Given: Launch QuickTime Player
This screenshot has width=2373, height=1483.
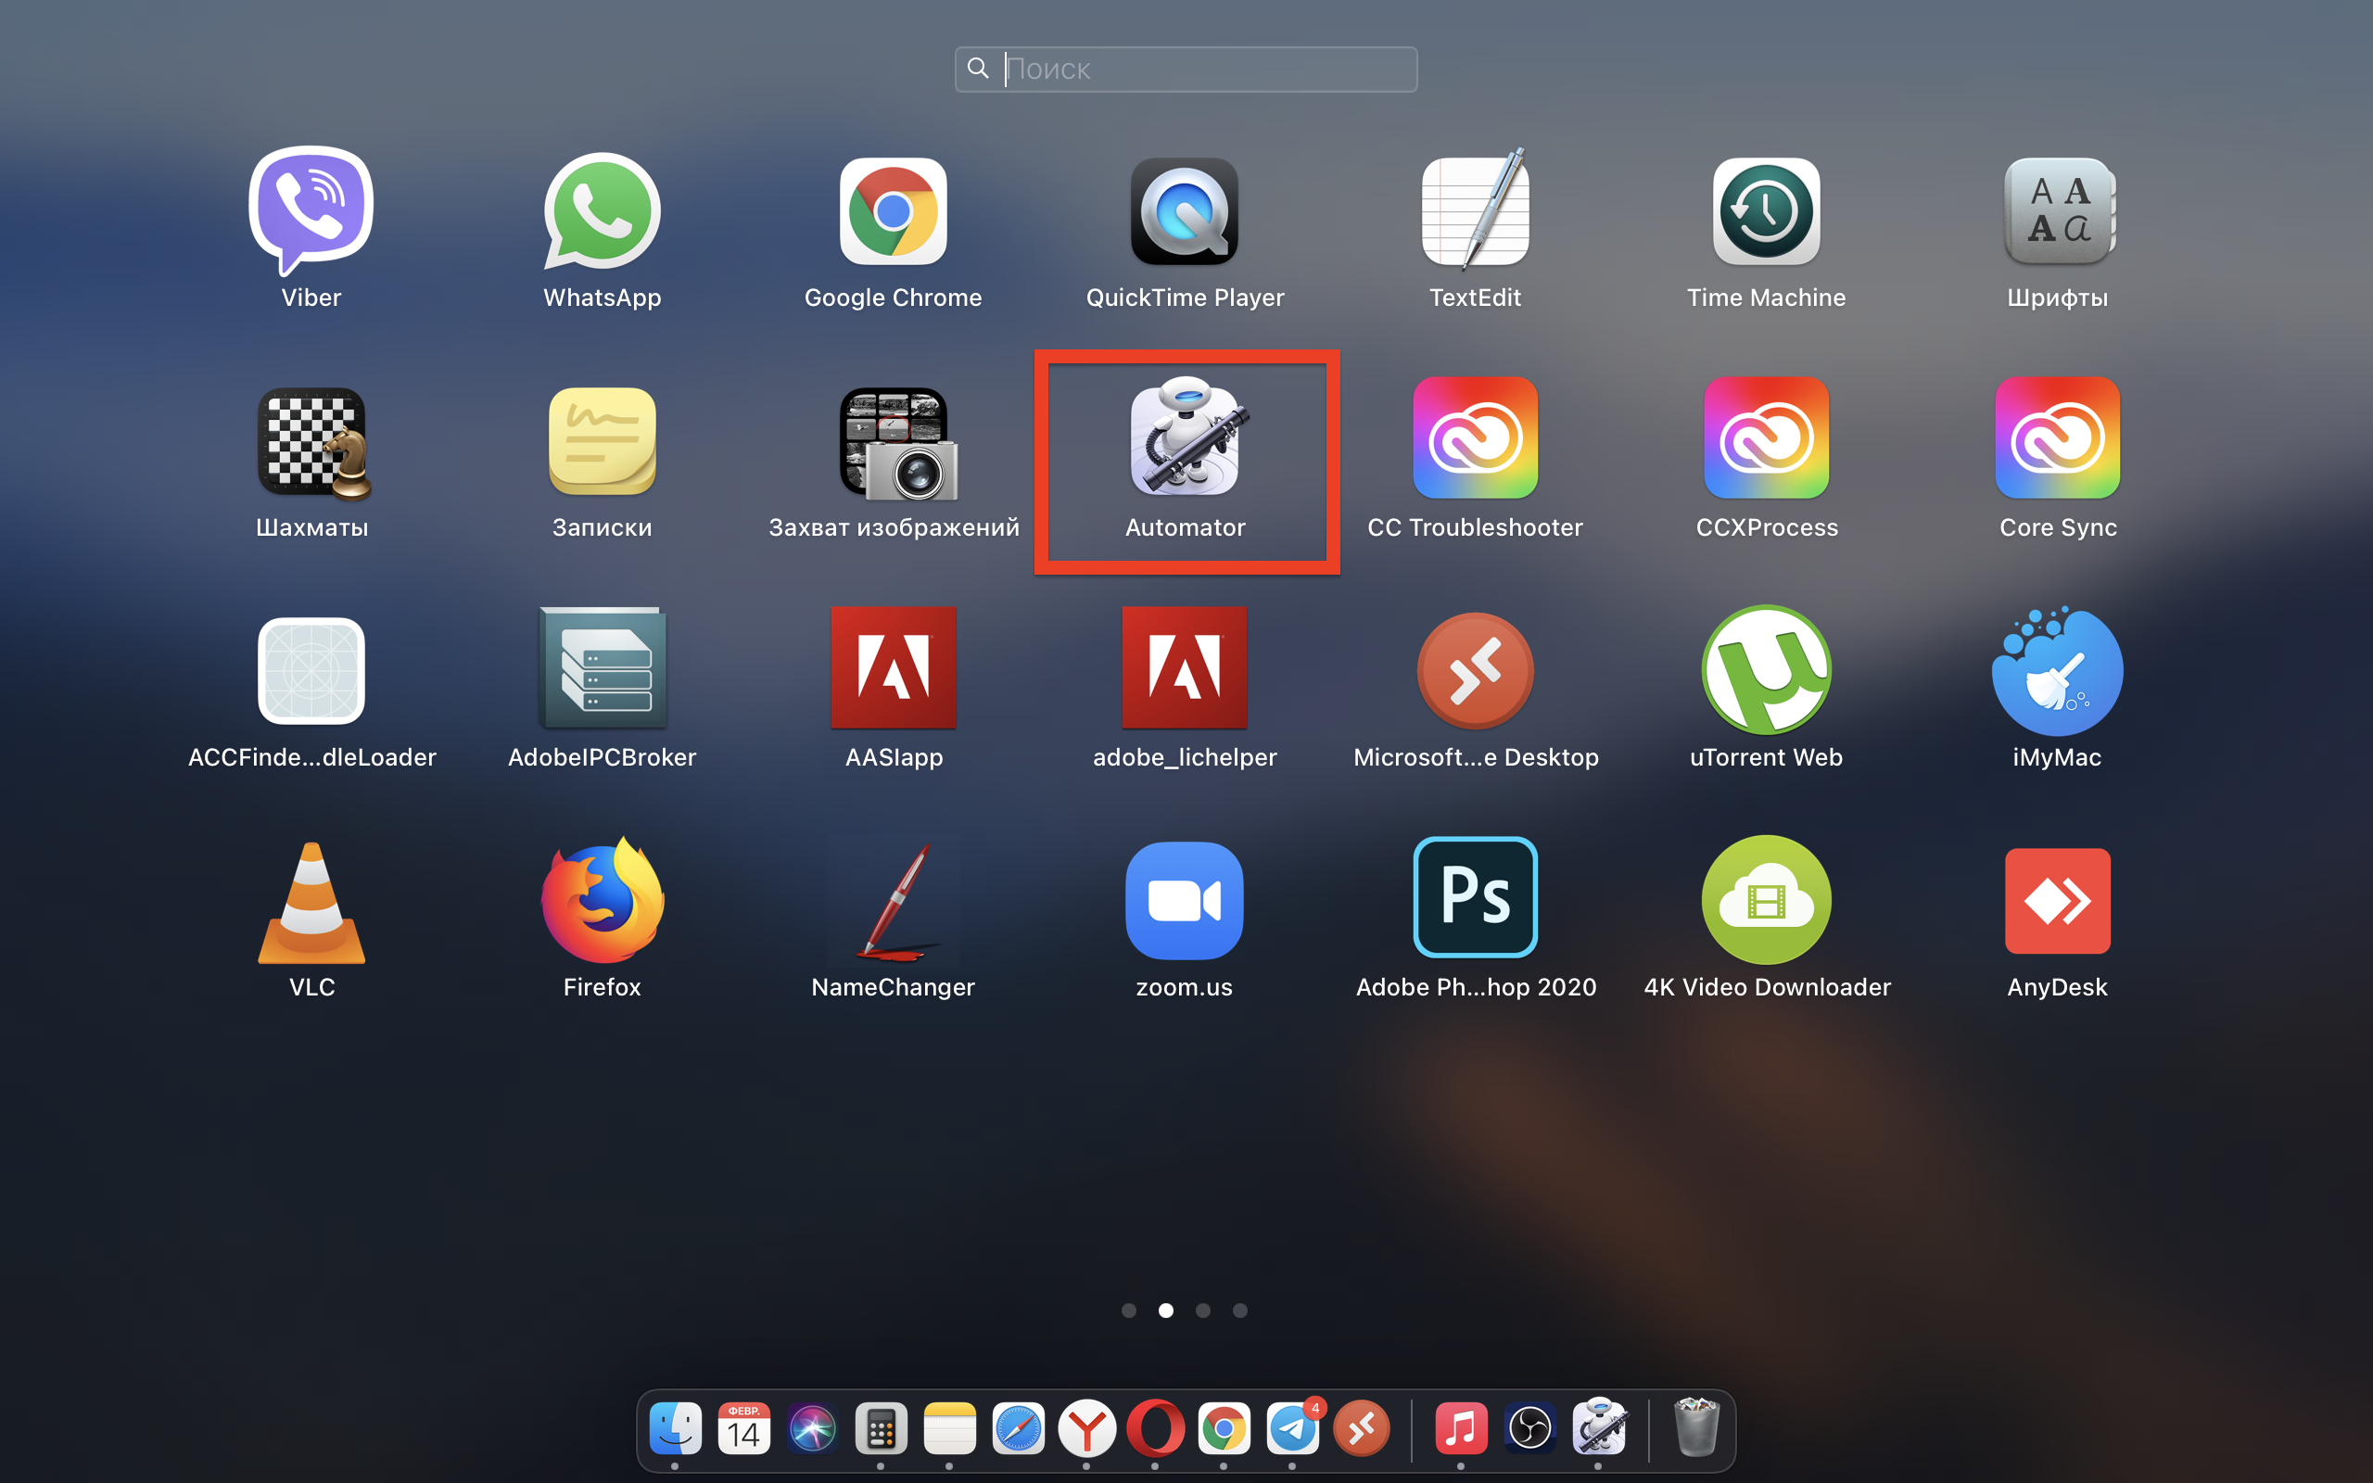Looking at the screenshot, I should [1185, 211].
